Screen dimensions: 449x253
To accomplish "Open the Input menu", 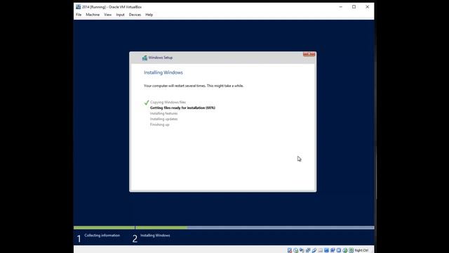I will click(x=120, y=15).
